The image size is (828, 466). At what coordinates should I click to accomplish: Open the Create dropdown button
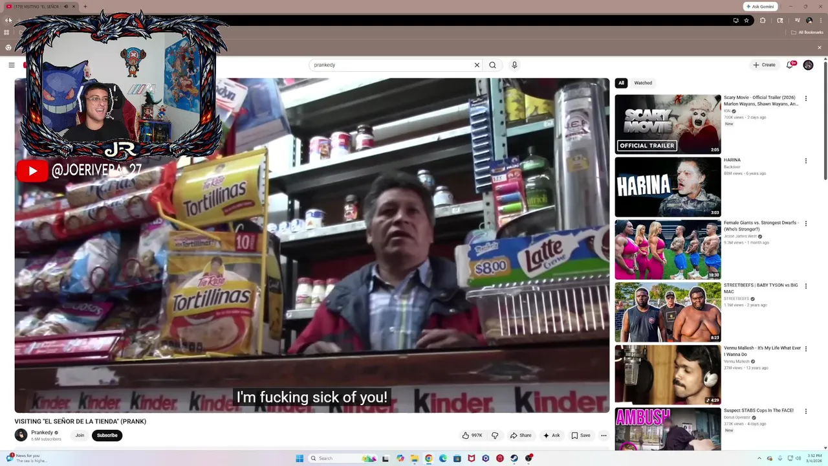tap(764, 65)
